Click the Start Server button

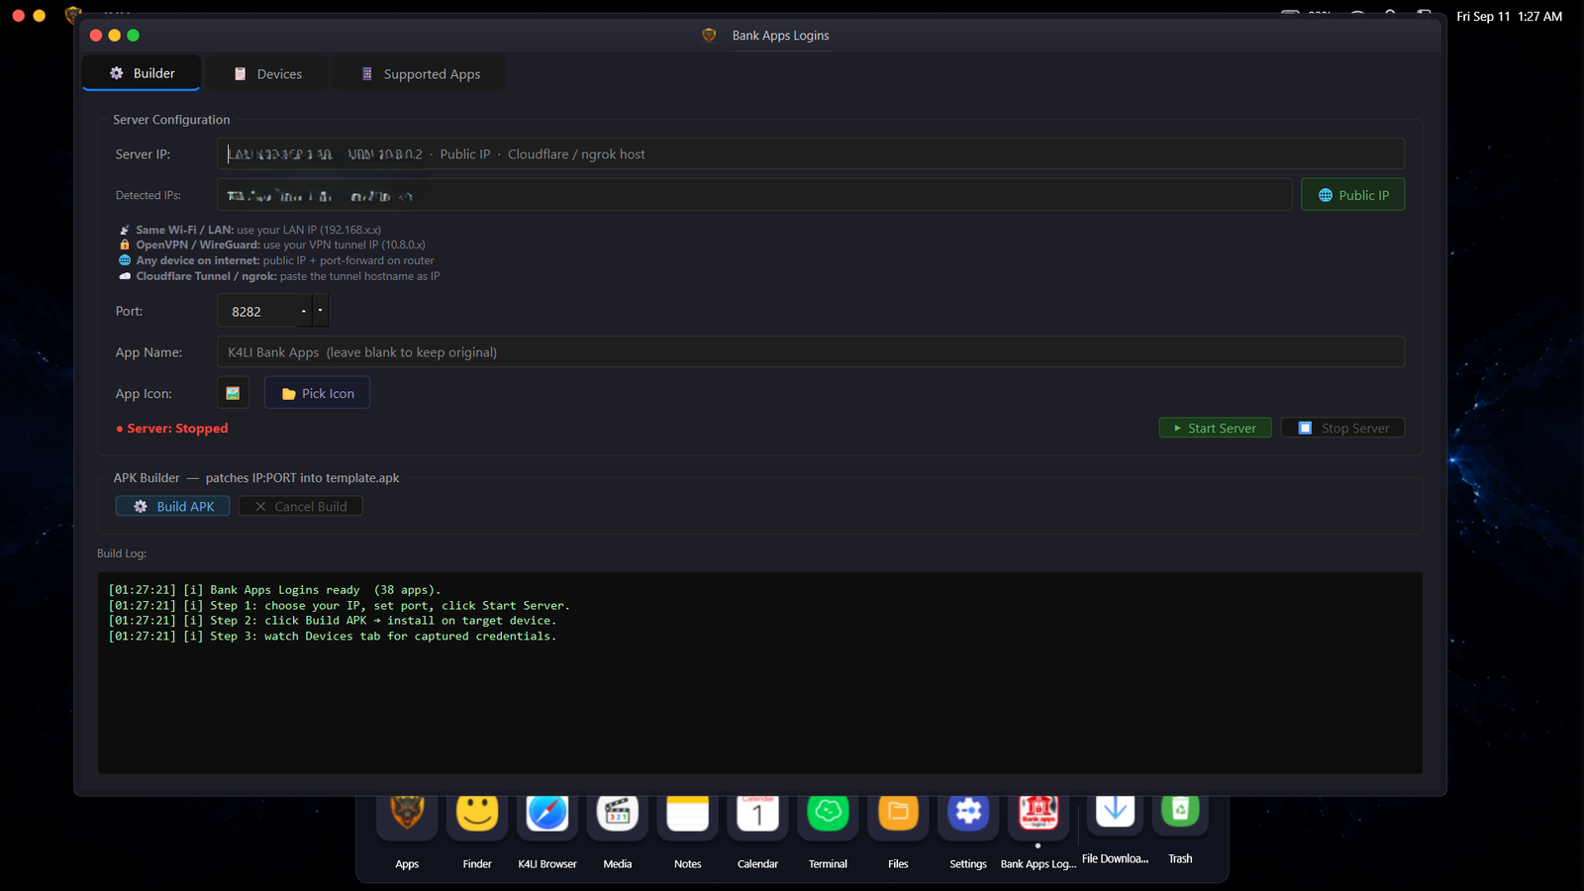[1215, 428]
